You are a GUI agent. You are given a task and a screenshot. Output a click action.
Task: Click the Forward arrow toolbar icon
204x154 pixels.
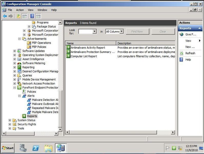11,16
